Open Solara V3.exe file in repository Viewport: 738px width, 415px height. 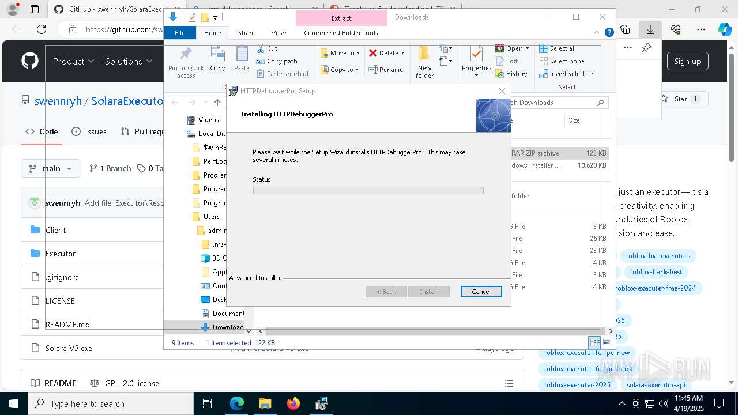tap(69, 348)
